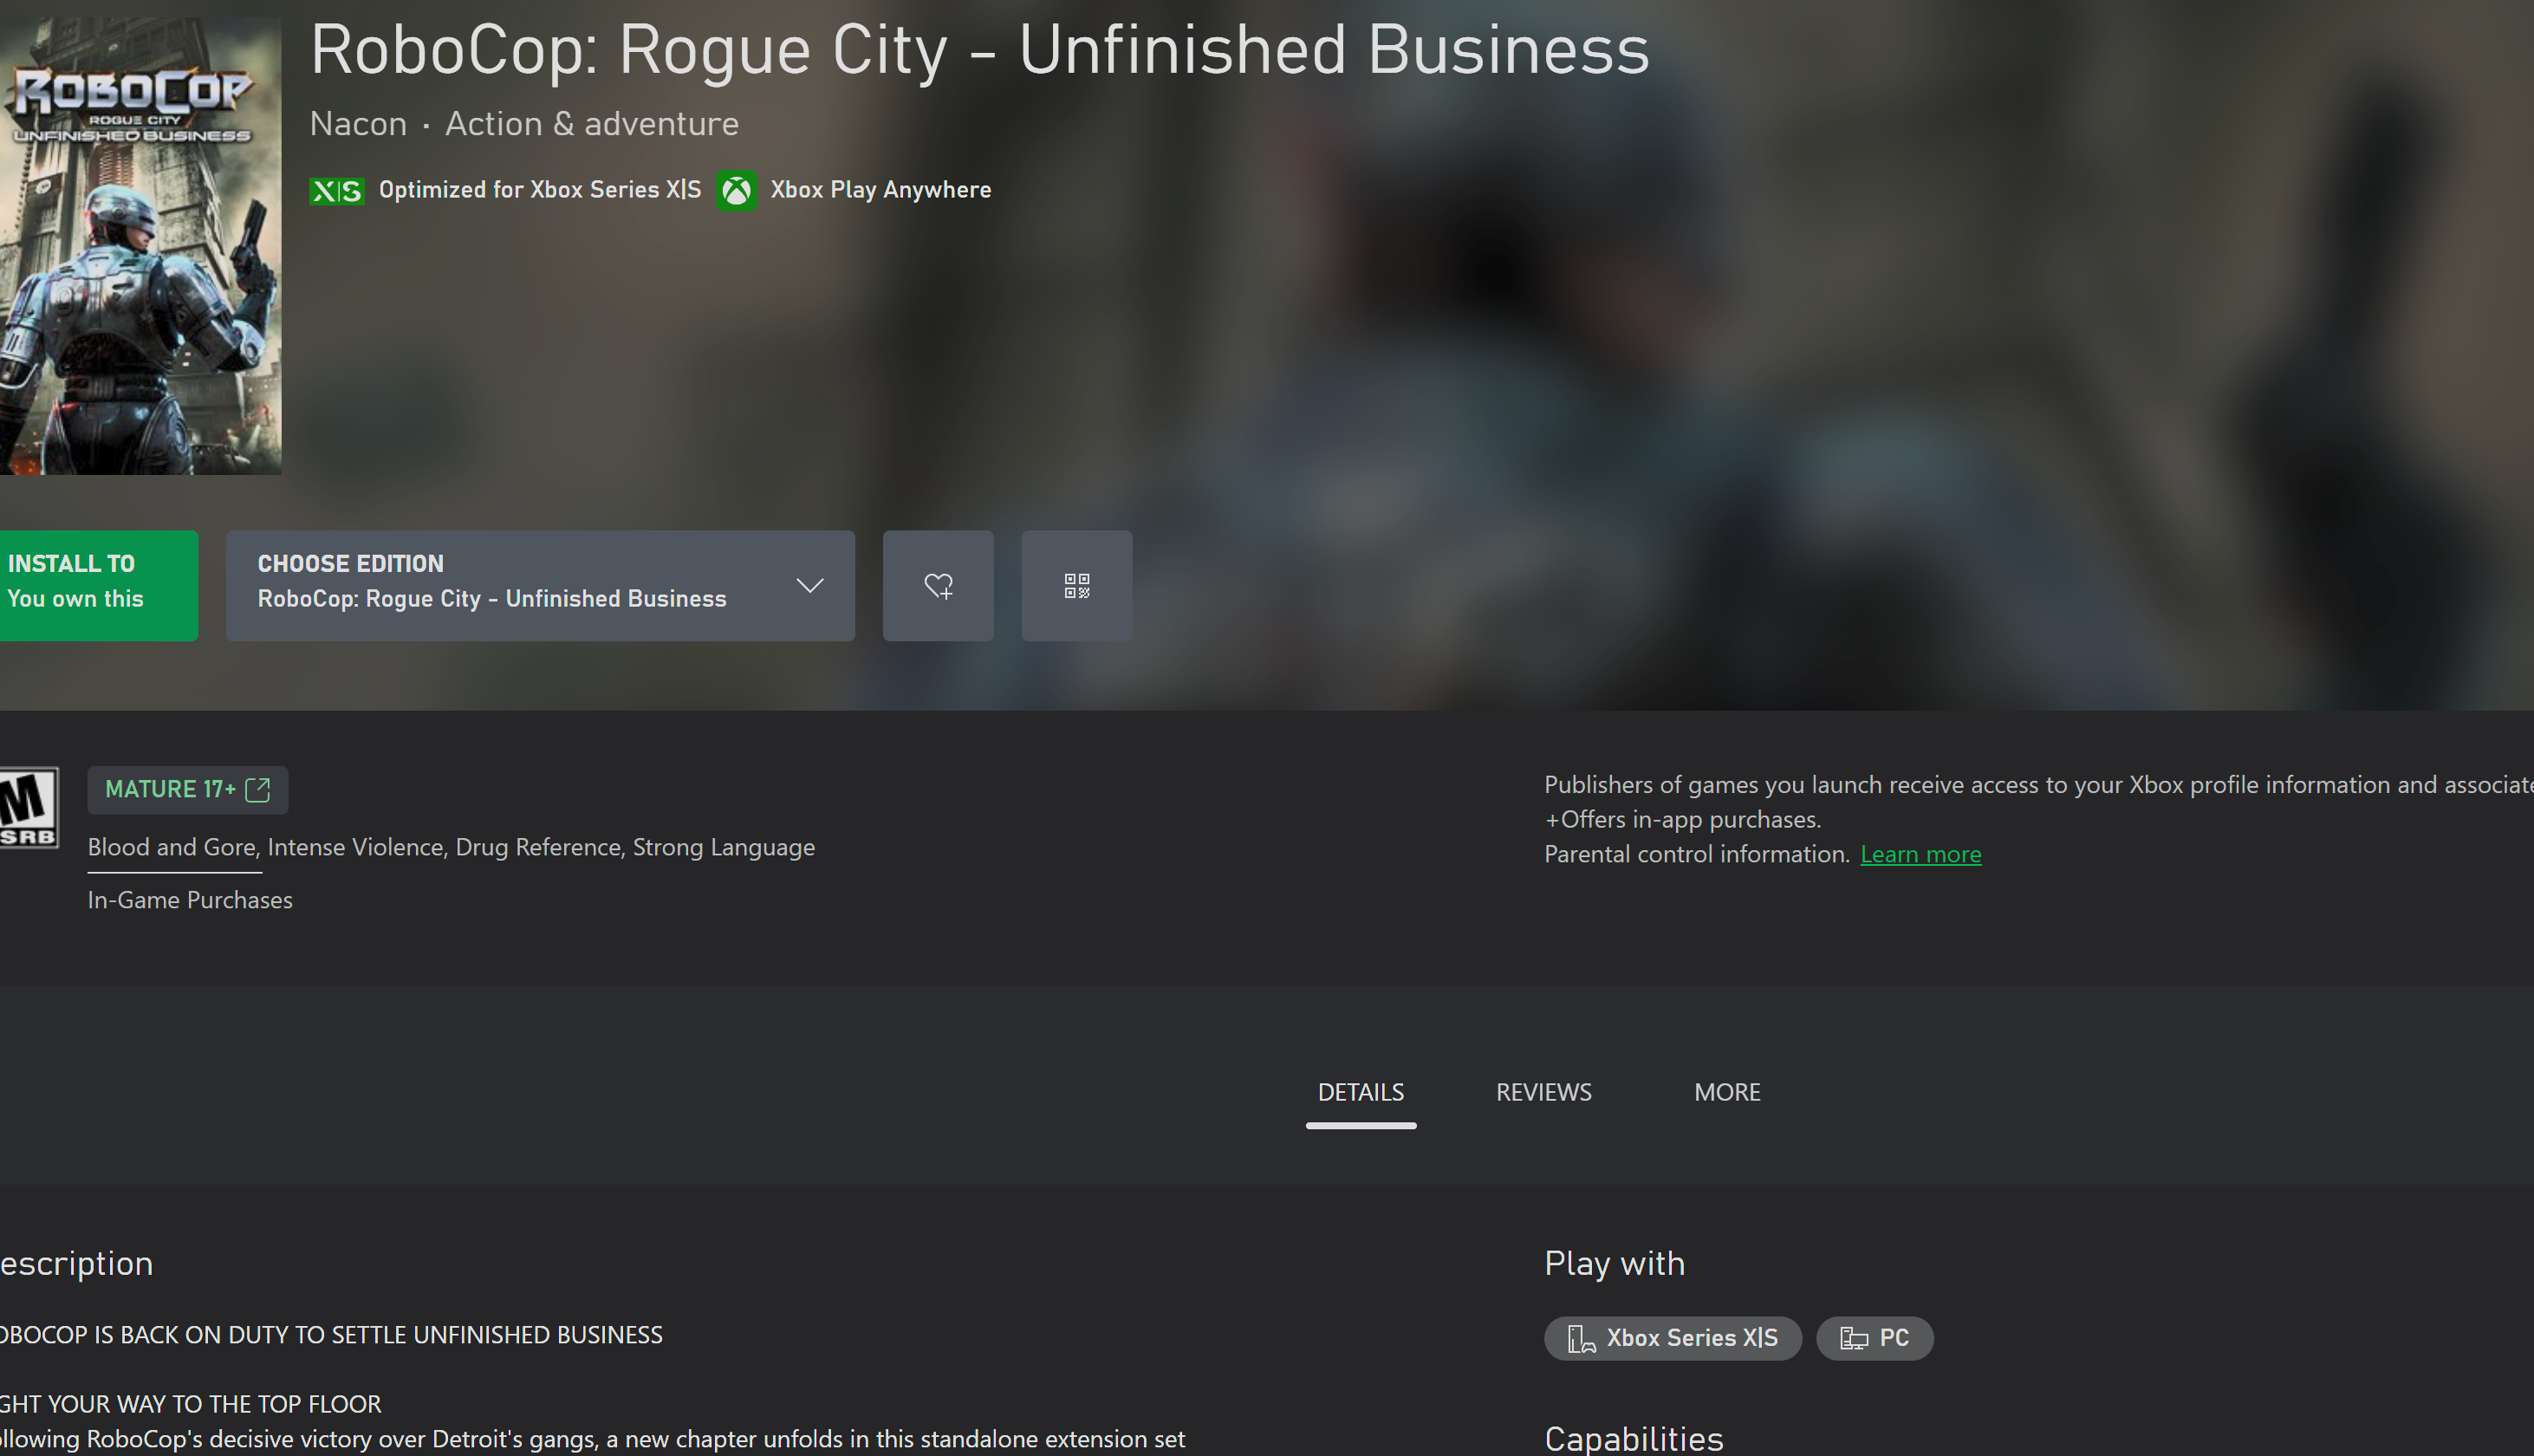The height and width of the screenshot is (1456, 2534).
Task: Click the Mature 17+ rating button
Action: pos(170,790)
